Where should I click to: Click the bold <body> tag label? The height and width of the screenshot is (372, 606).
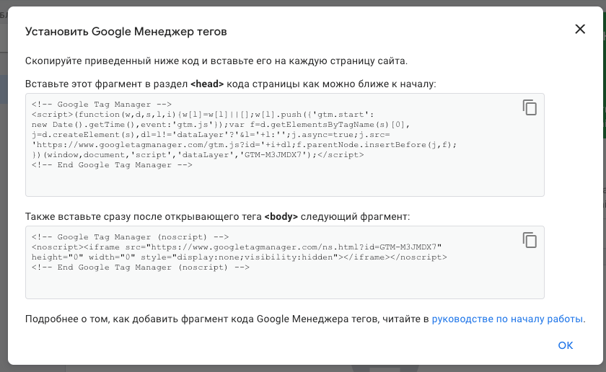(281, 216)
